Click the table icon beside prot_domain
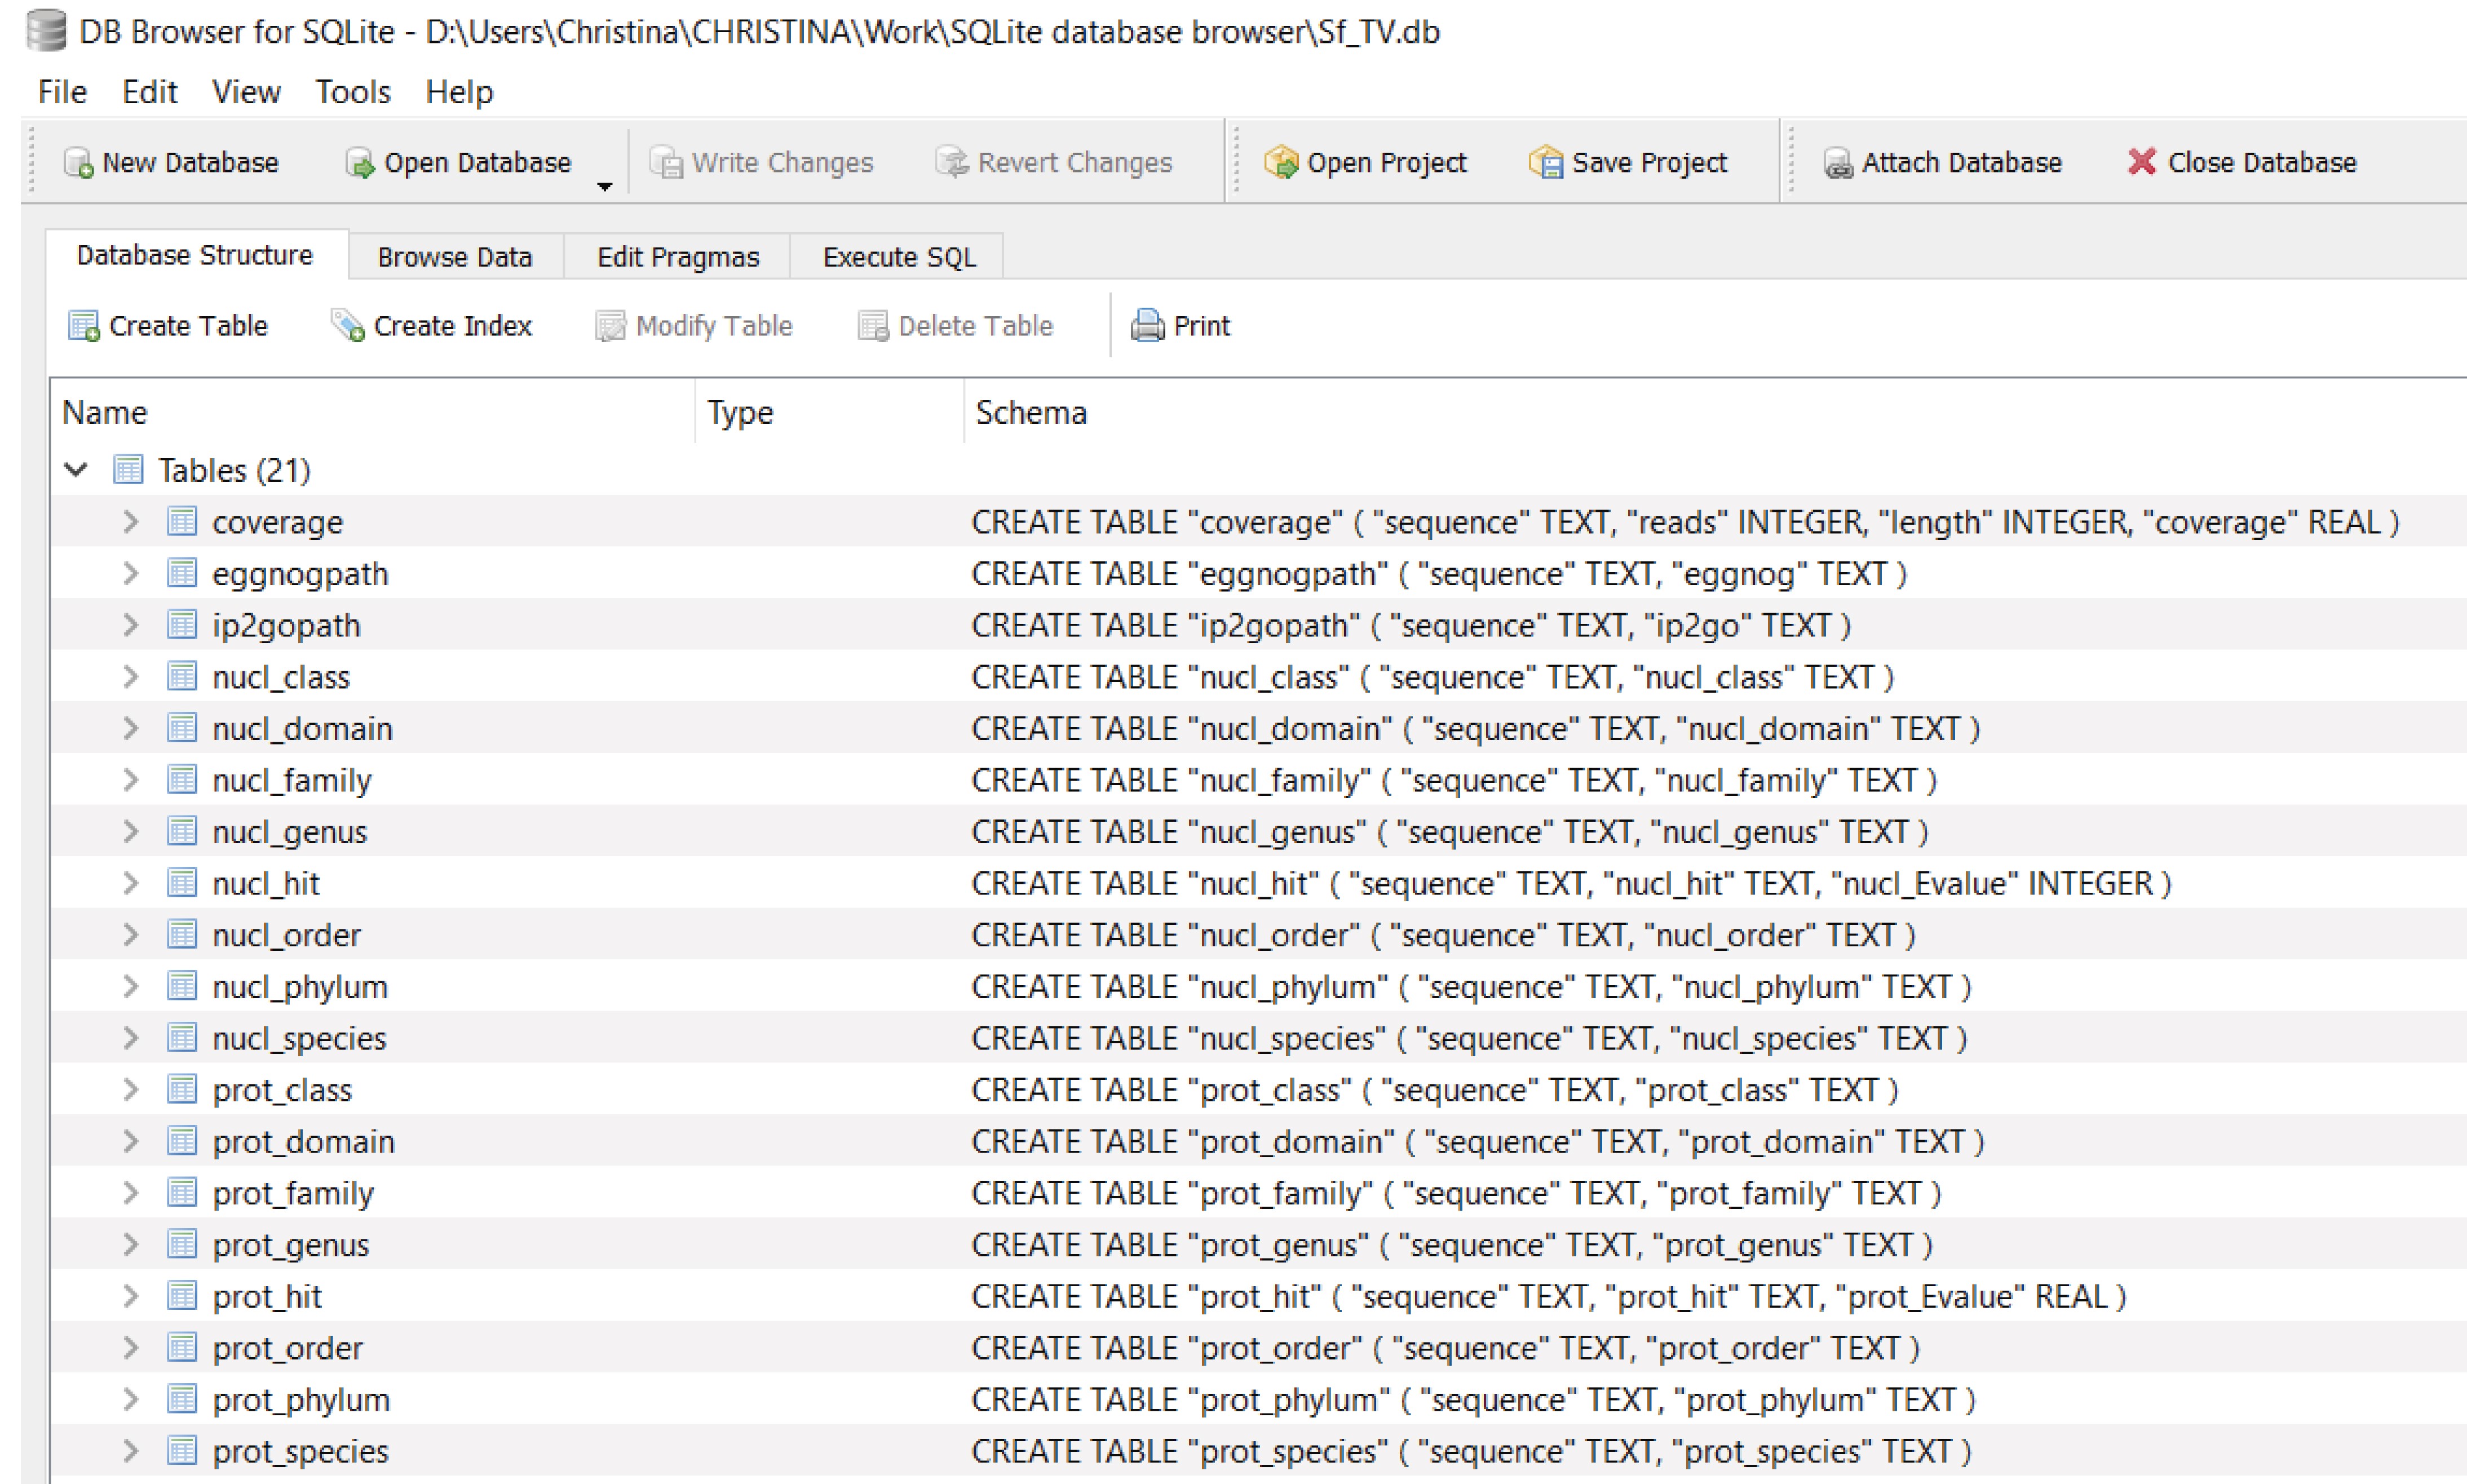The width and height of the screenshot is (2467, 1484). click(x=182, y=1141)
